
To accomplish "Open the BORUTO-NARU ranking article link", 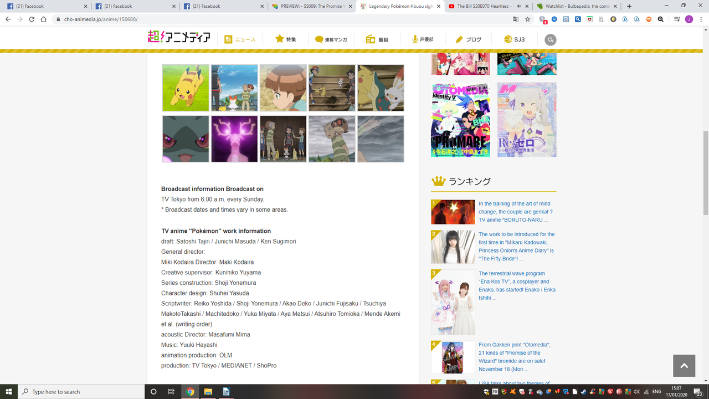I will (x=516, y=212).
